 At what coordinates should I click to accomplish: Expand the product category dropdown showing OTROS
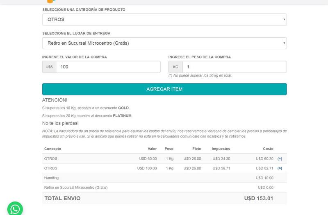[164, 20]
